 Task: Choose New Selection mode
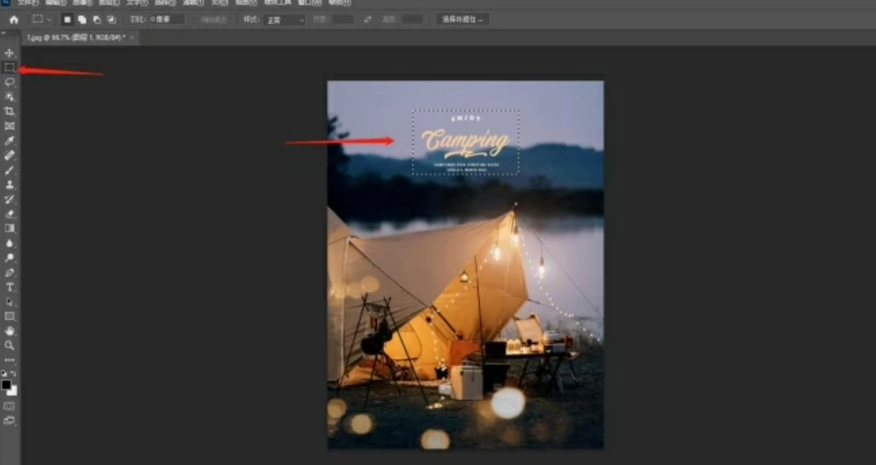coord(68,20)
